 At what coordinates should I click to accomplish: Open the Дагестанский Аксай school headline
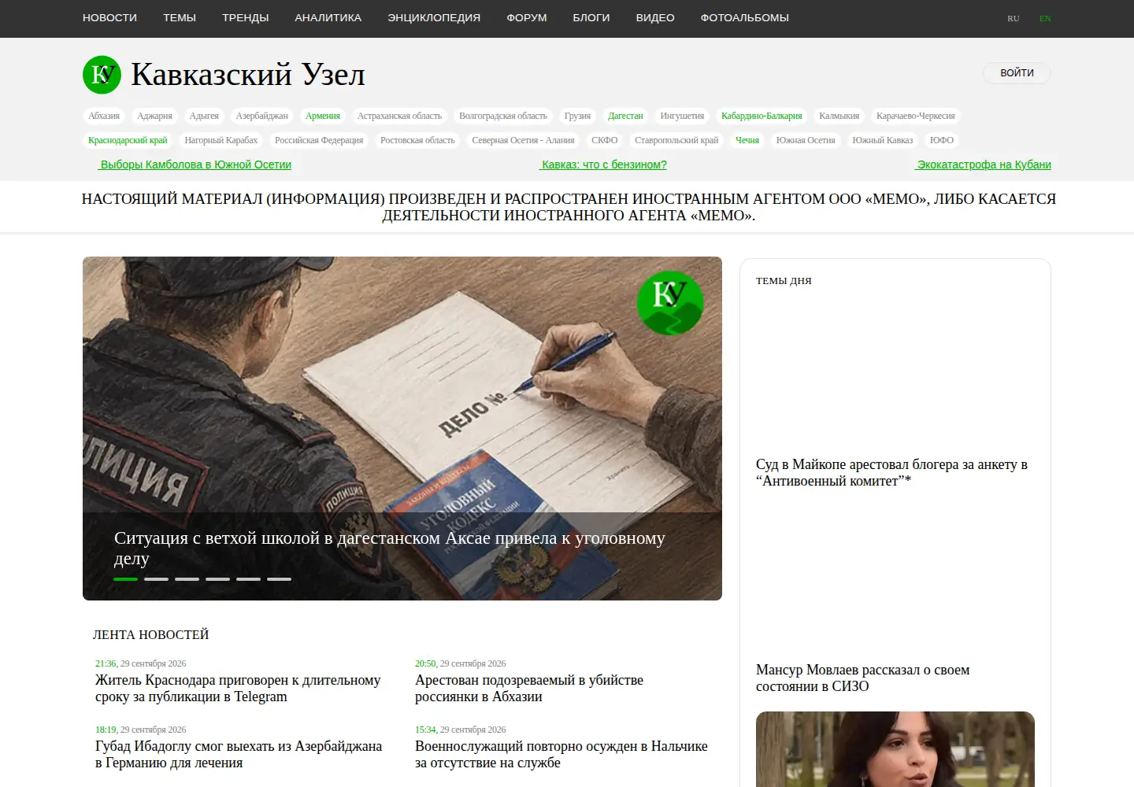click(x=390, y=548)
